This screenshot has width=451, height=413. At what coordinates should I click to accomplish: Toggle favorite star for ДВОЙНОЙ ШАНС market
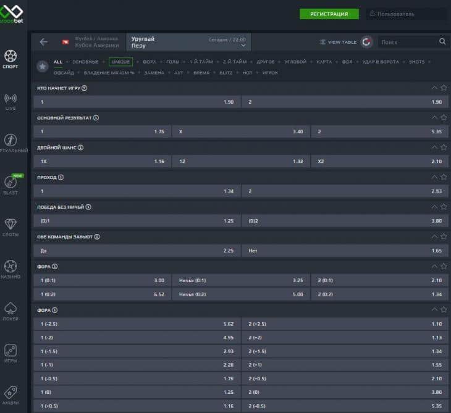coord(444,148)
